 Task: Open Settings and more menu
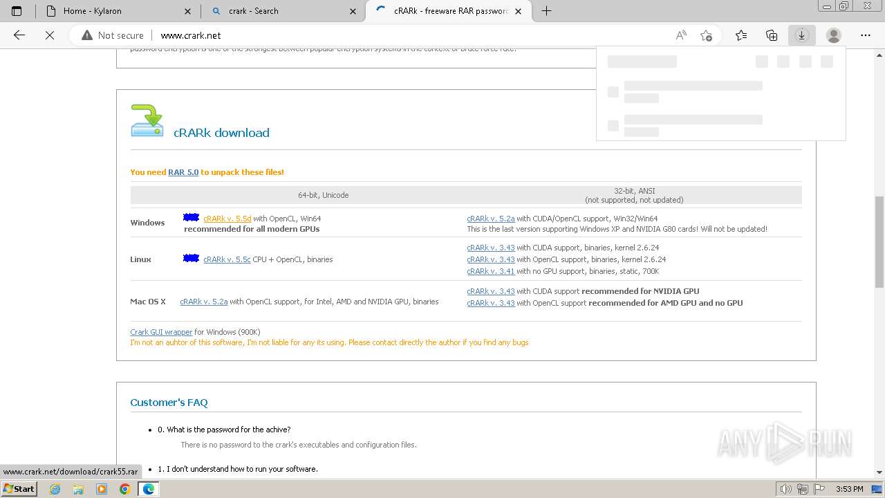tap(866, 35)
